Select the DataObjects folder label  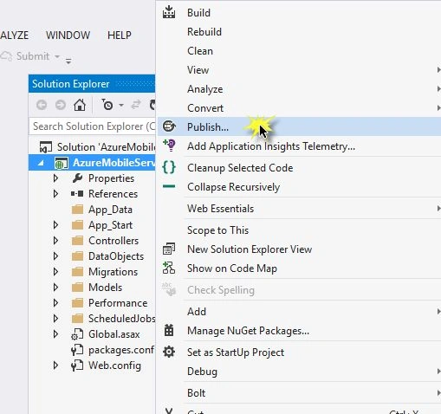click(x=116, y=256)
